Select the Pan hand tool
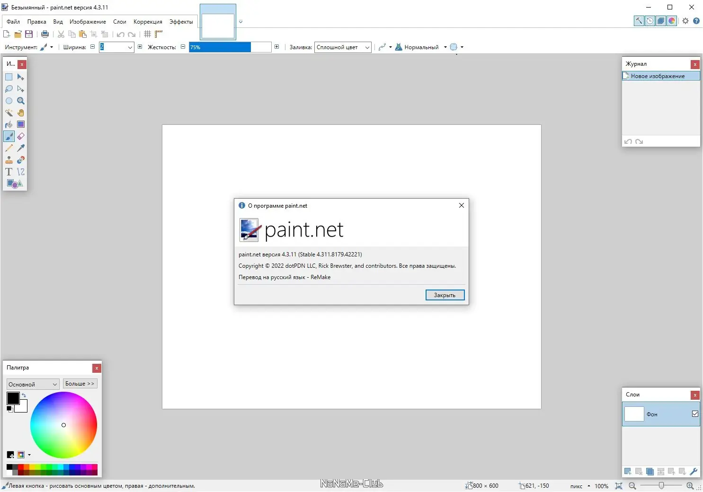Viewport: 703px width, 492px height. (21, 113)
